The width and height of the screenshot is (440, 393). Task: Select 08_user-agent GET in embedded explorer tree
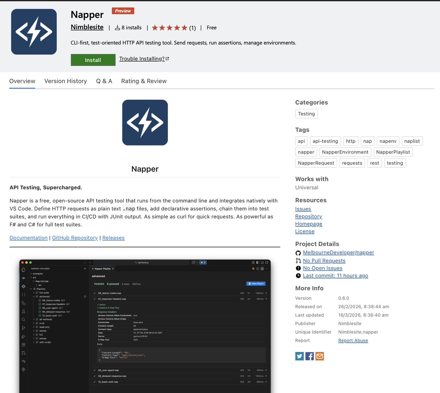click(x=51, y=308)
